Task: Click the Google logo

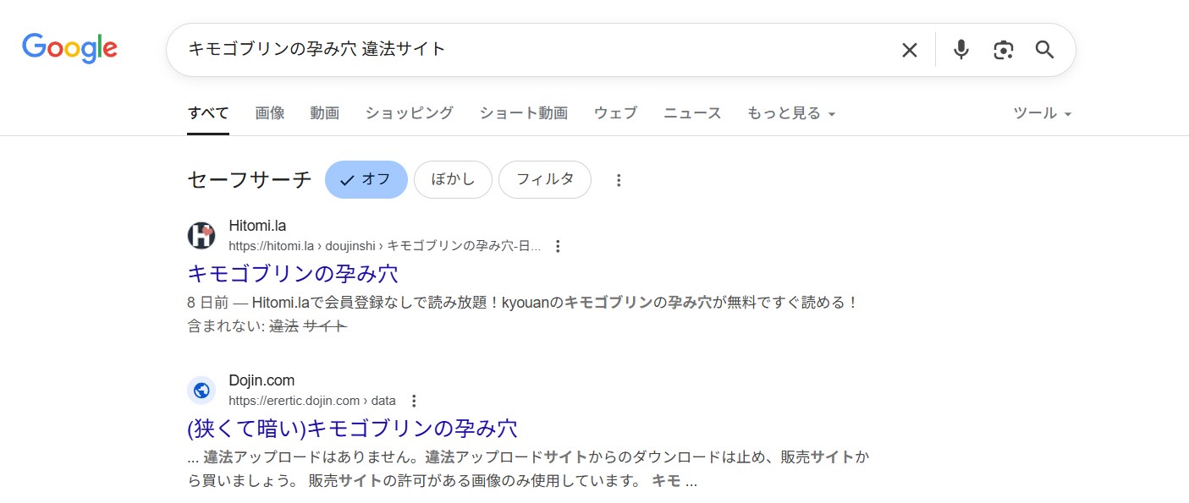Action: click(x=69, y=48)
